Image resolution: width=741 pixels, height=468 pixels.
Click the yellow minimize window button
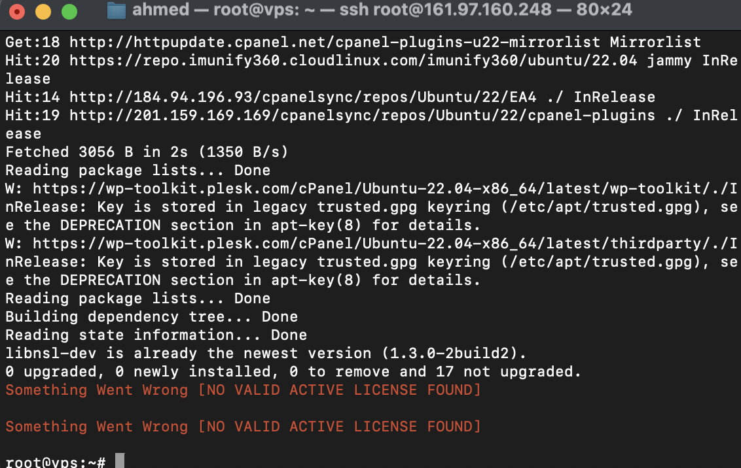(x=43, y=11)
